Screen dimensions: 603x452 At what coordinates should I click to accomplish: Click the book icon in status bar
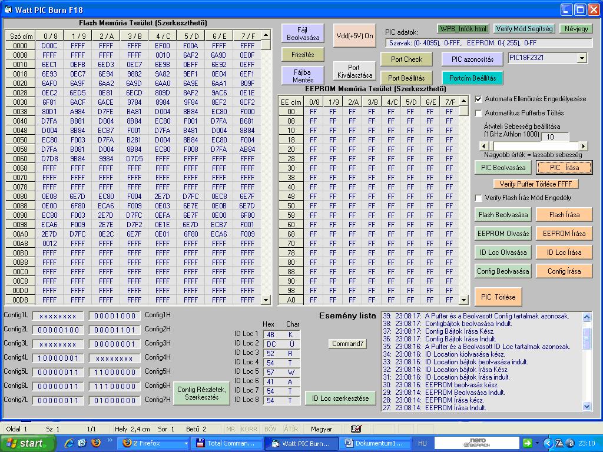tap(356, 429)
